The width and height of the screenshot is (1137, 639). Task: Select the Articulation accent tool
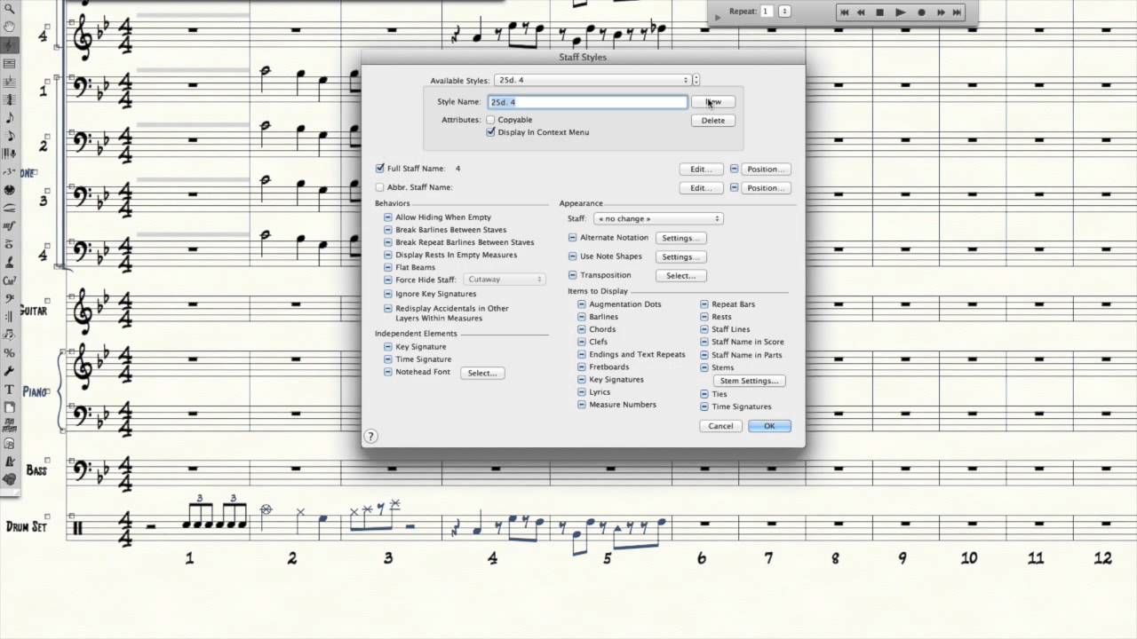point(9,244)
